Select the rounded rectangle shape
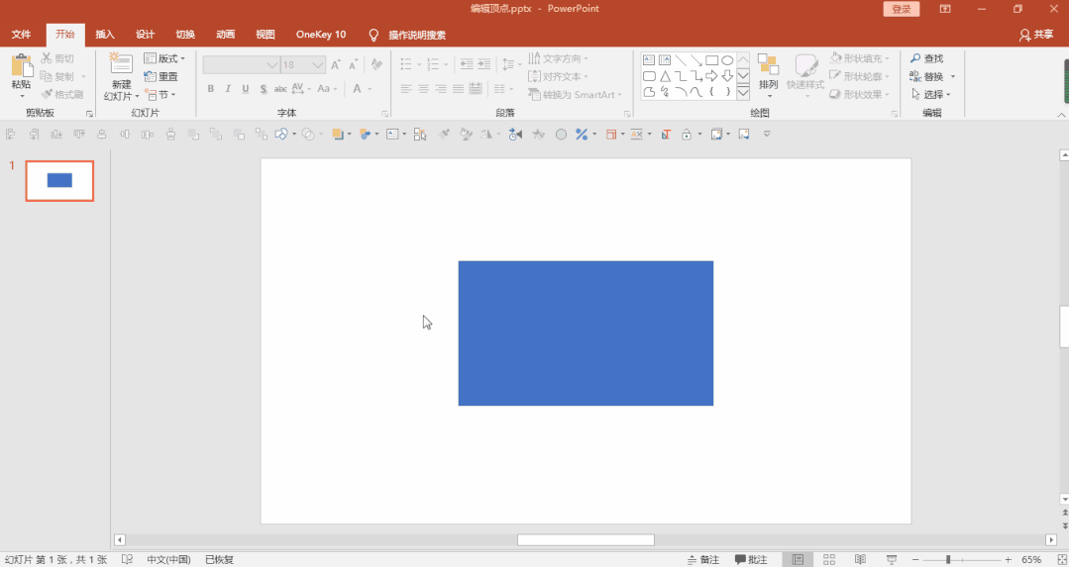The height and width of the screenshot is (567, 1069). tap(649, 76)
